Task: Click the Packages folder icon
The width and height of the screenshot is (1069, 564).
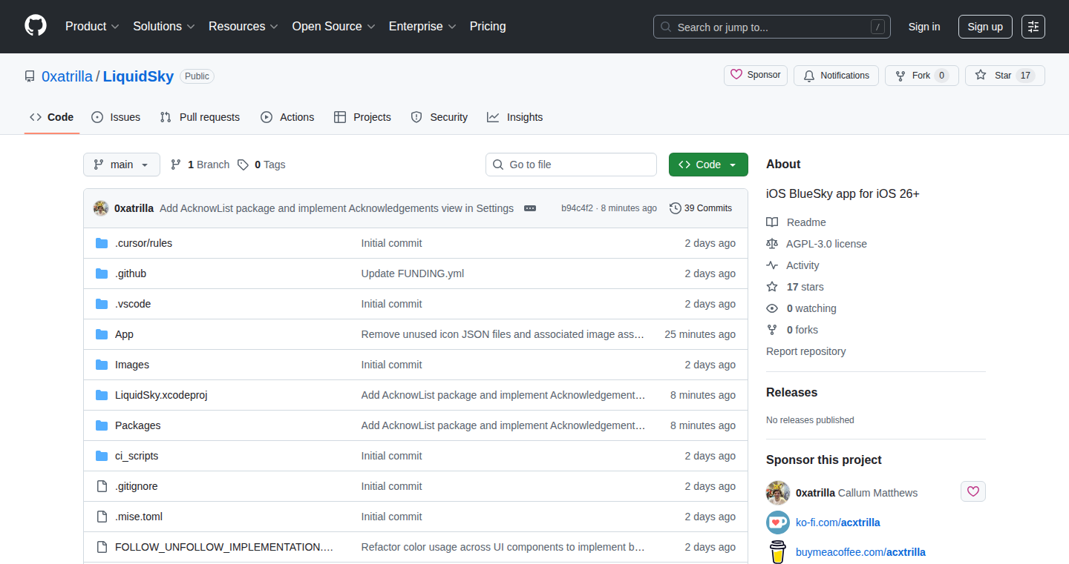Action: pos(102,425)
